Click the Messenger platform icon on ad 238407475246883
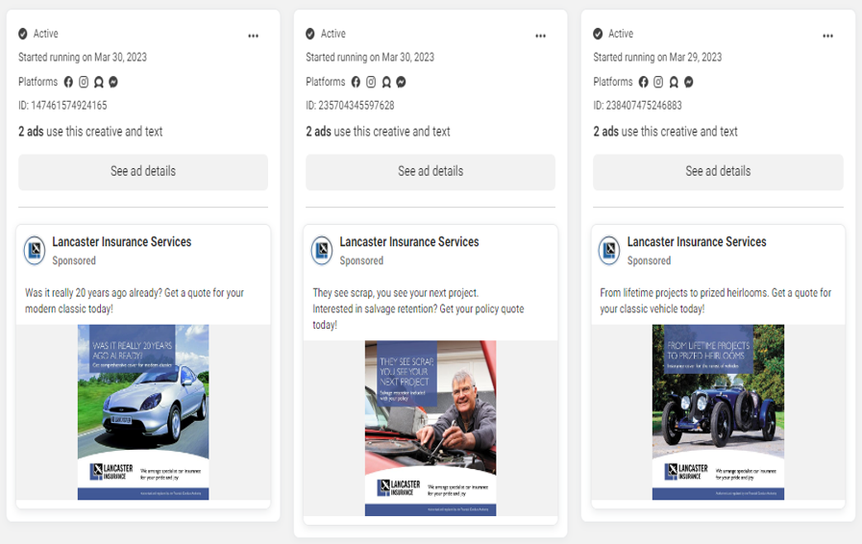Image resolution: width=862 pixels, height=544 pixels. point(688,82)
